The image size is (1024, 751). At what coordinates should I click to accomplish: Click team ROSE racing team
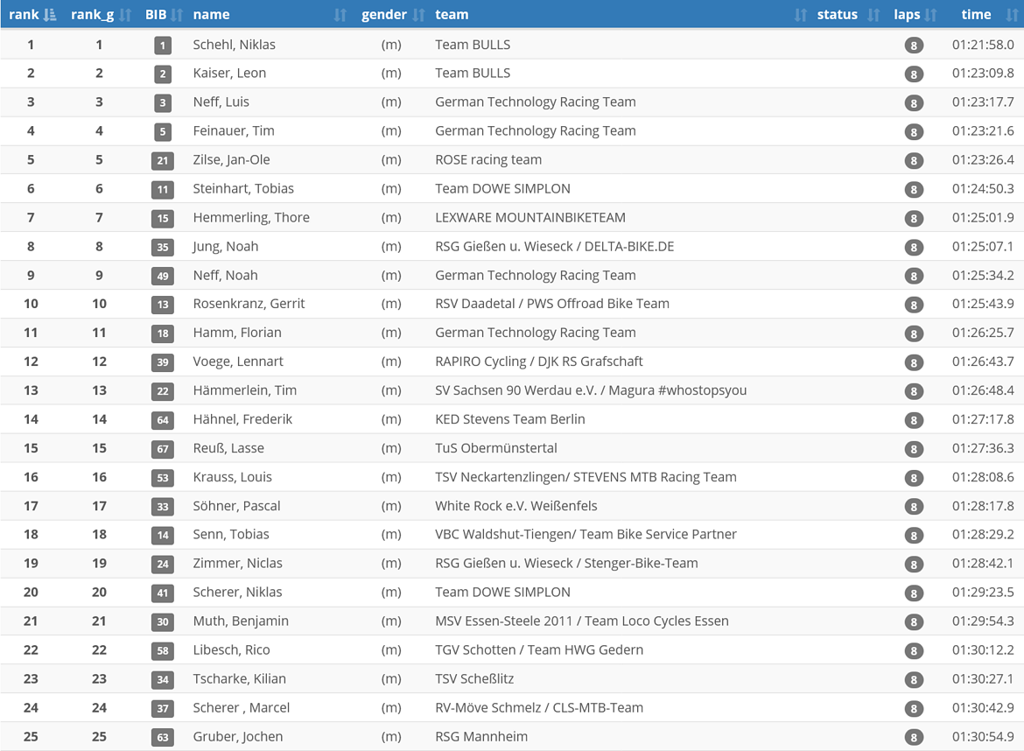488,160
